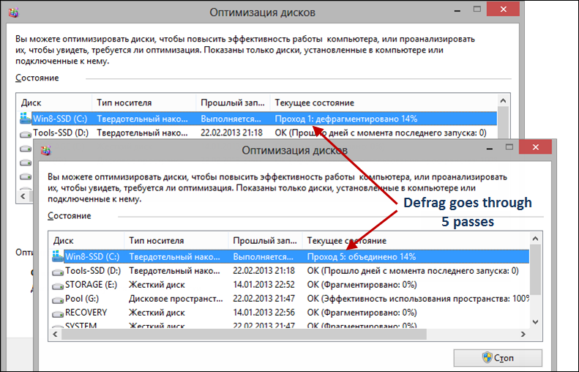Click the defrag app icon in front window title bar
This screenshot has width=579, height=372.
pyautogui.click(x=46, y=150)
